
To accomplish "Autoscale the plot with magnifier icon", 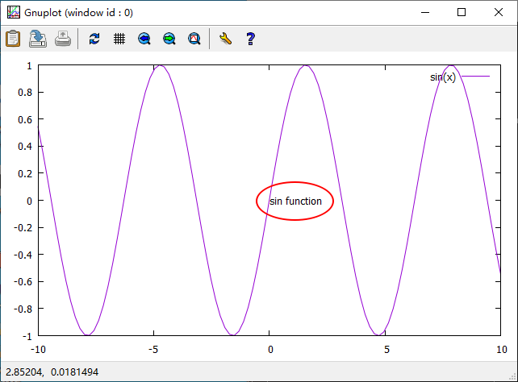I will [x=194, y=39].
